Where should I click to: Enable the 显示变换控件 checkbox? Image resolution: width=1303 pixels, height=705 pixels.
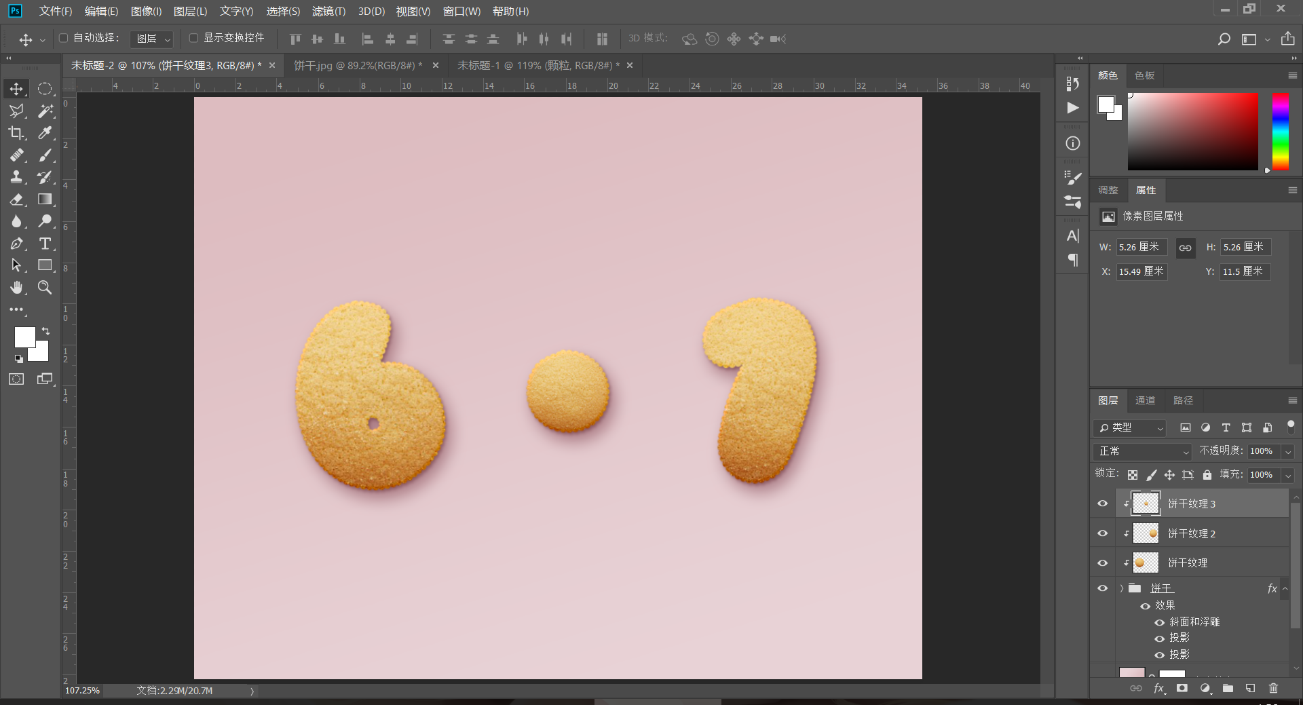coord(193,38)
